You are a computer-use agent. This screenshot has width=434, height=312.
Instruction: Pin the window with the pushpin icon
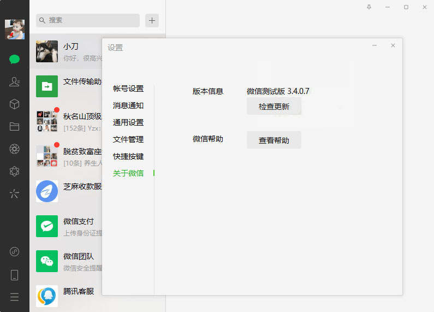tap(369, 7)
